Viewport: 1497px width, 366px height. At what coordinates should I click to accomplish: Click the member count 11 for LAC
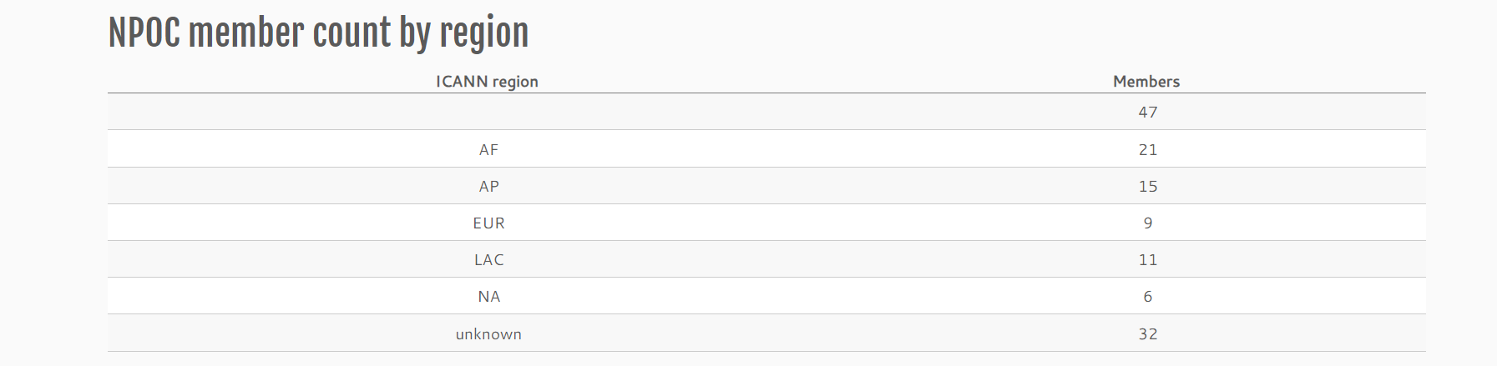click(1147, 259)
